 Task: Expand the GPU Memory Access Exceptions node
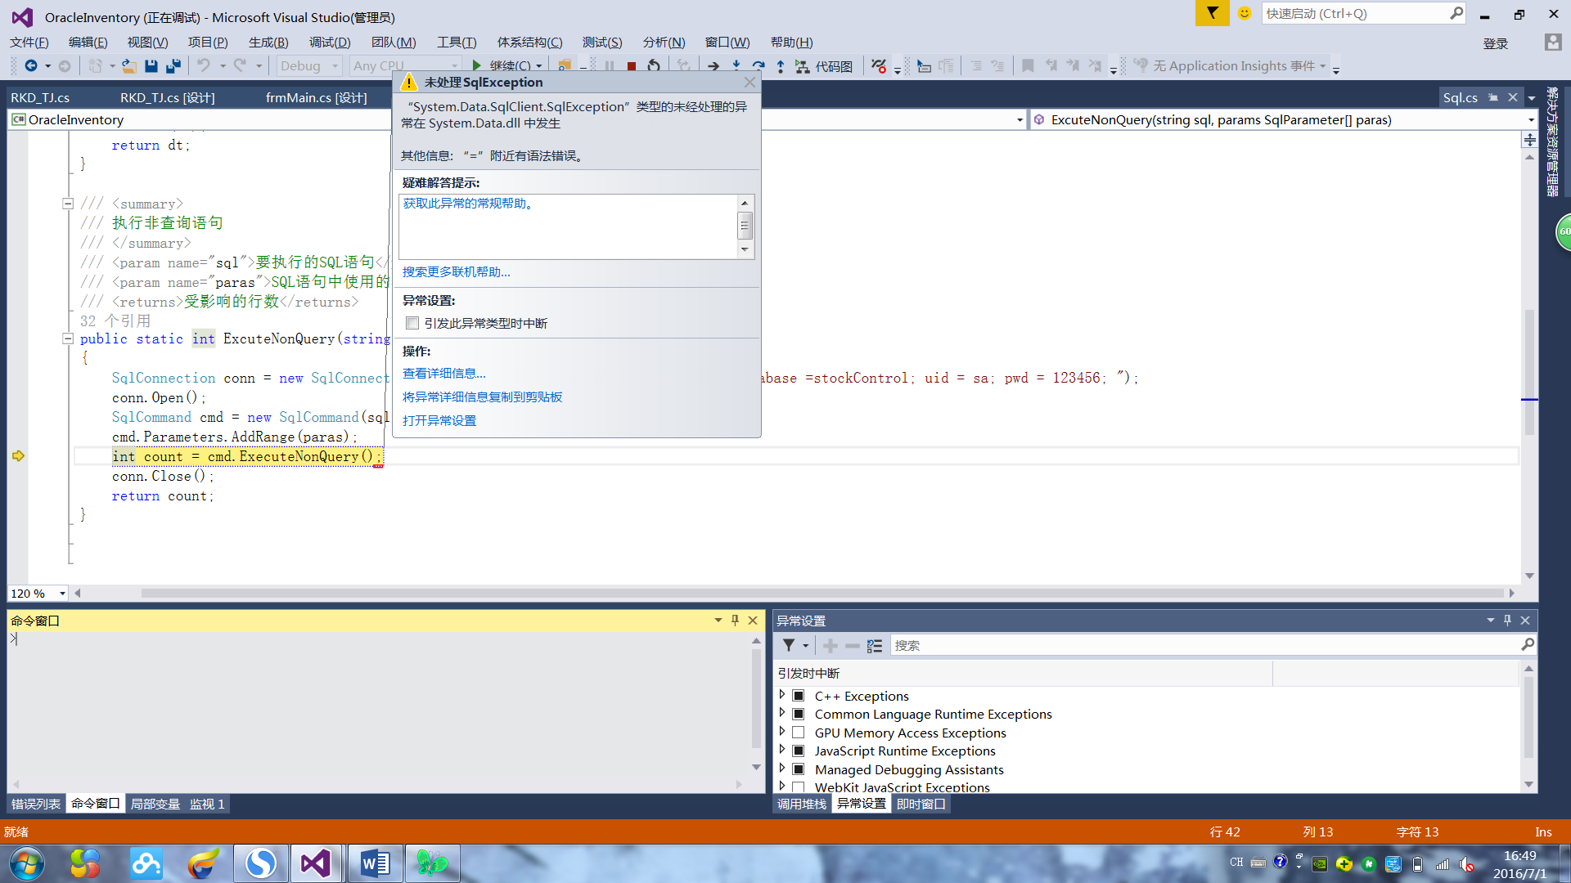[782, 732]
